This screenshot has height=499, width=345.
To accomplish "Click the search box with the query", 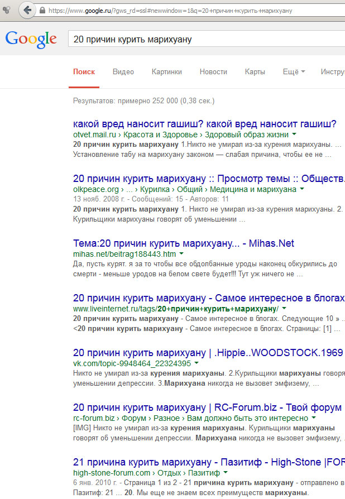I will tap(207, 39).
